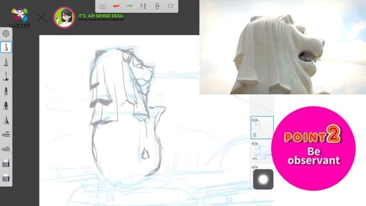The height and width of the screenshot is (206, 366).
Task: Select the blue sketch layer thumbnail
Action: [x=262, y=151]
